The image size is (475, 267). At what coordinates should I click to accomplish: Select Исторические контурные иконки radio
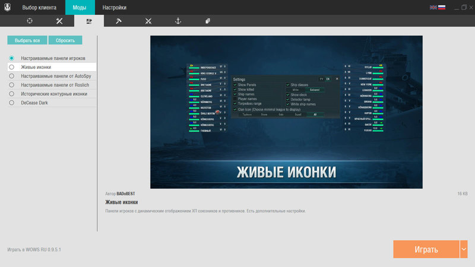pyautogui.click(x=11, y=94)
